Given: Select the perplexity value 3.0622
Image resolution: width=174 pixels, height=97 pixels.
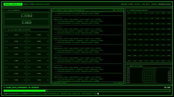Looking at the screenshot, I should tap(27, 23).
